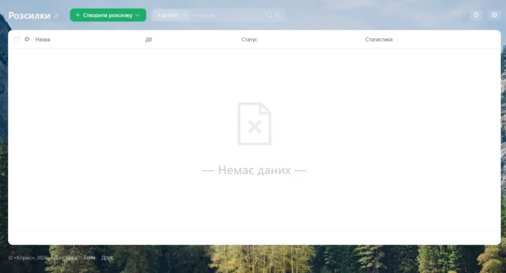
Task: Click the Створити розсилку button
Action: click(x=108, y=15)
